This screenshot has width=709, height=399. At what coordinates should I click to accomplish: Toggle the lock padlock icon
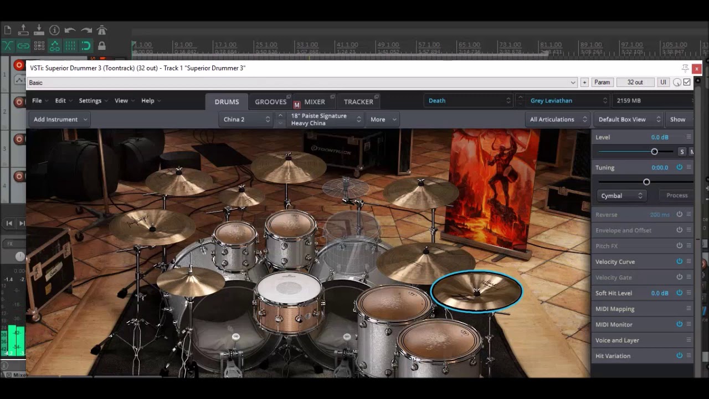pos(102,45)
